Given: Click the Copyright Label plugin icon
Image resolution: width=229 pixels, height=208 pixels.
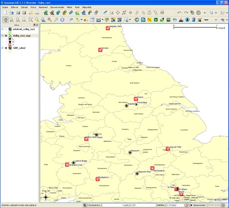Looking at the screenshot, I should click(x=137, y=20).
